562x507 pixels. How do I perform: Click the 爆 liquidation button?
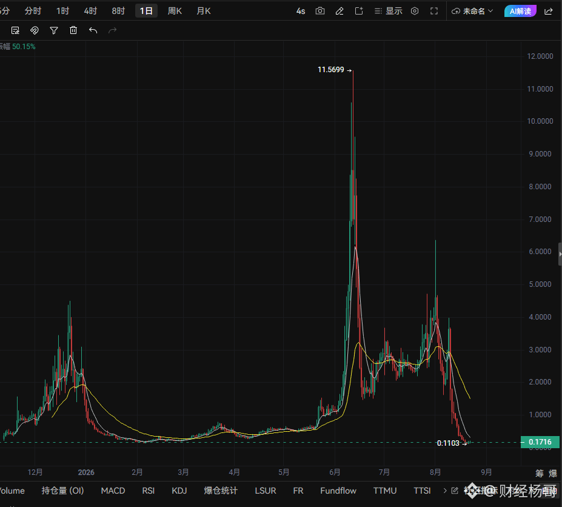553,473
